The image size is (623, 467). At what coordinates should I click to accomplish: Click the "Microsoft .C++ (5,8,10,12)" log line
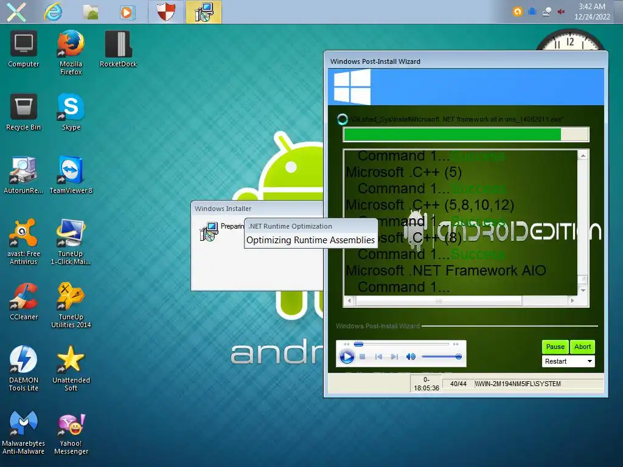pyautogui.click(x=430, y=205)
